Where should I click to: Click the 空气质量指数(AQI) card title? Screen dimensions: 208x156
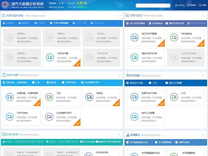[150, 153]
